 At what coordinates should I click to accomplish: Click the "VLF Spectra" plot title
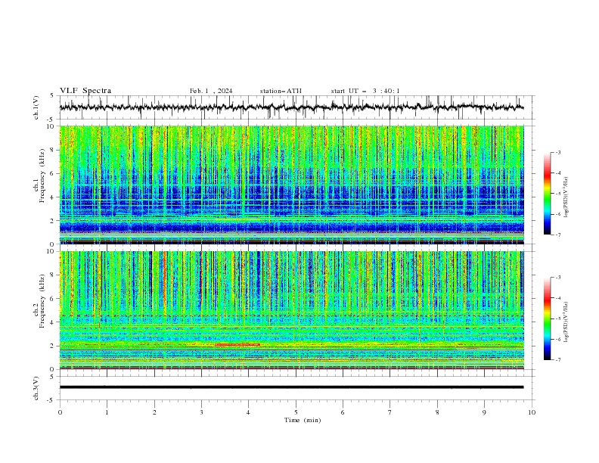coord(85,91)
